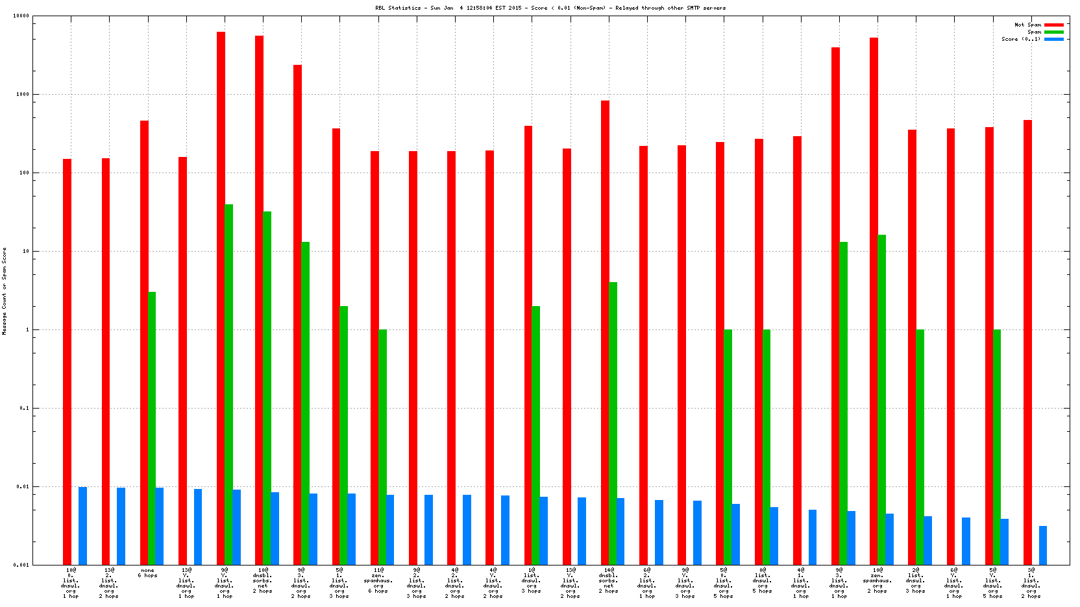The height and width of the screenshot is (607, 1080).
Task: Click the RBL Statistics chart title
Action: point(550,8)
